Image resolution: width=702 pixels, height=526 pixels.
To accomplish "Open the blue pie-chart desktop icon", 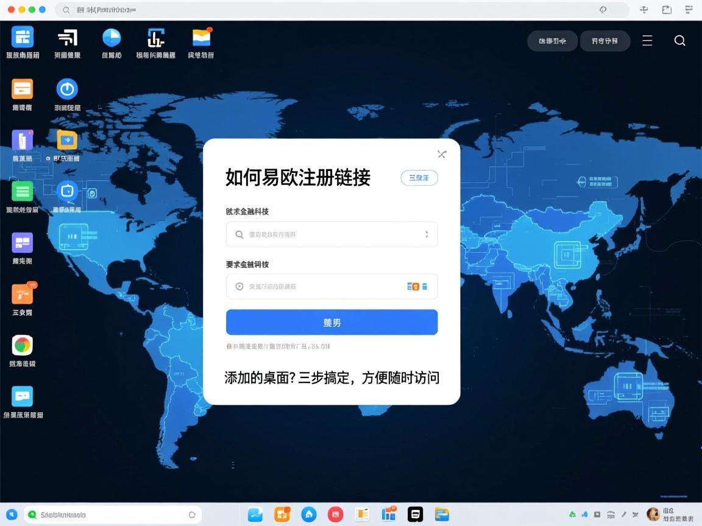I will [112, 38].
